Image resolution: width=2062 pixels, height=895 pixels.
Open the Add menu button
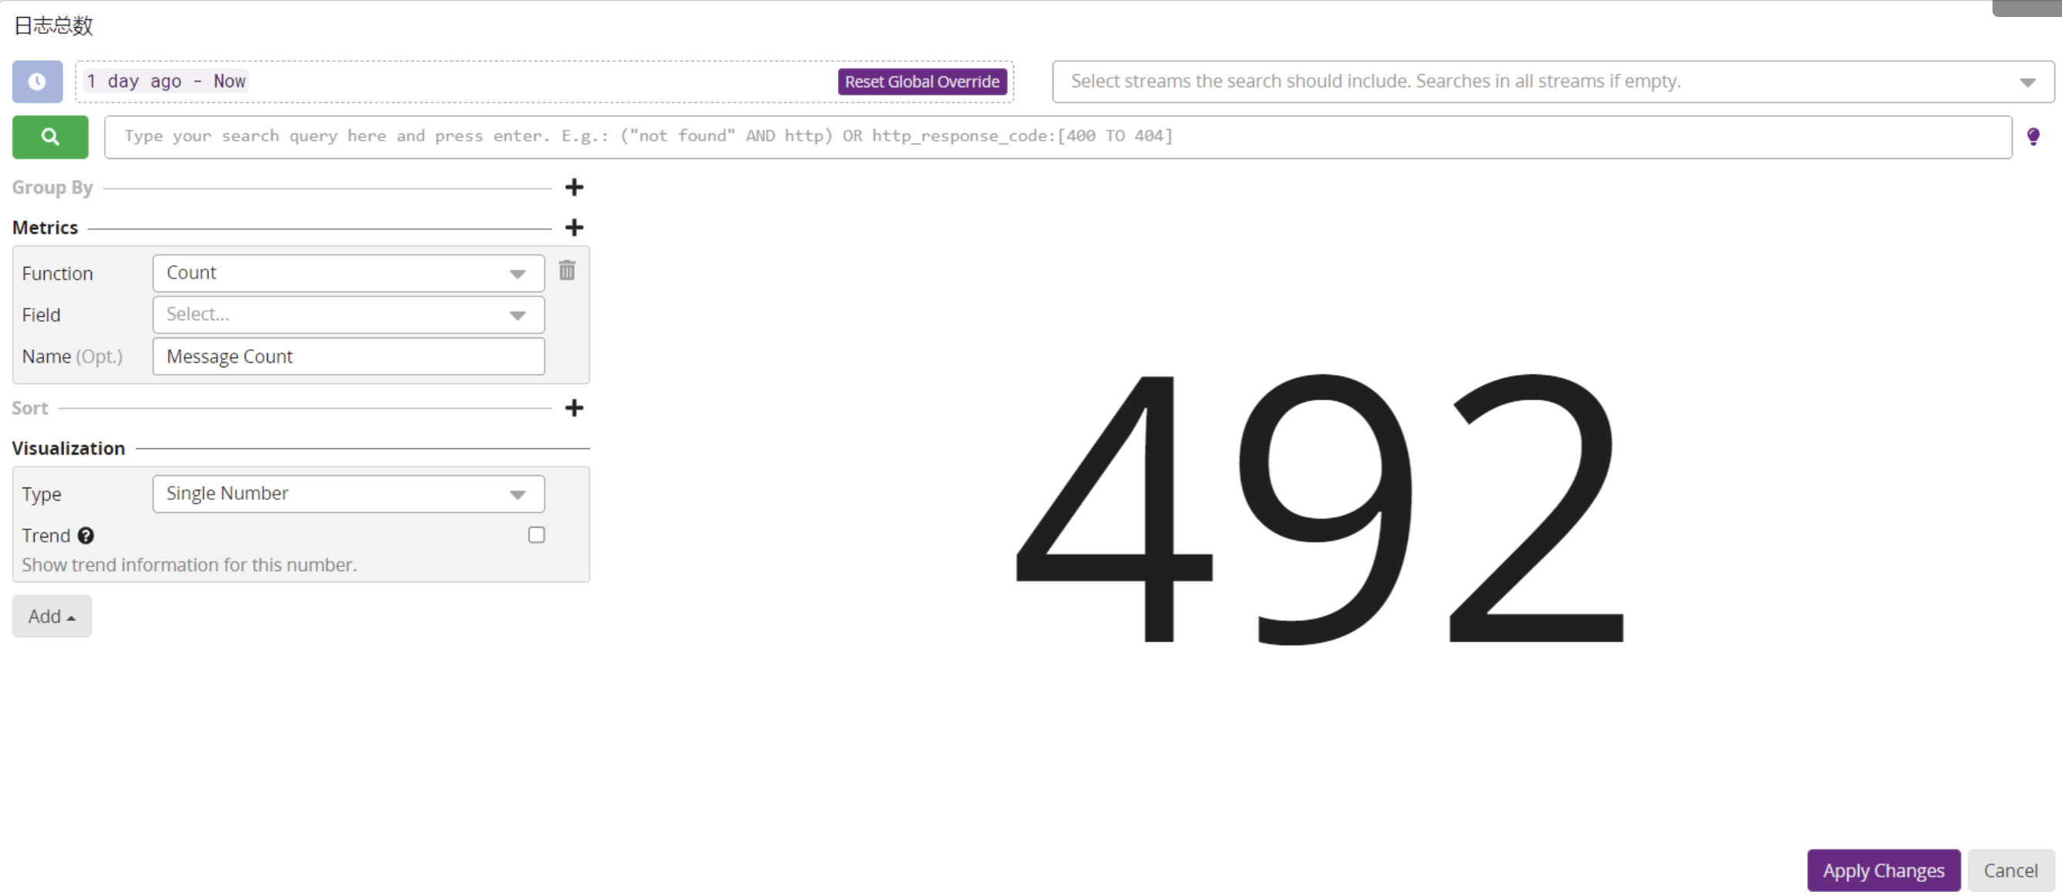click(52, 616)
